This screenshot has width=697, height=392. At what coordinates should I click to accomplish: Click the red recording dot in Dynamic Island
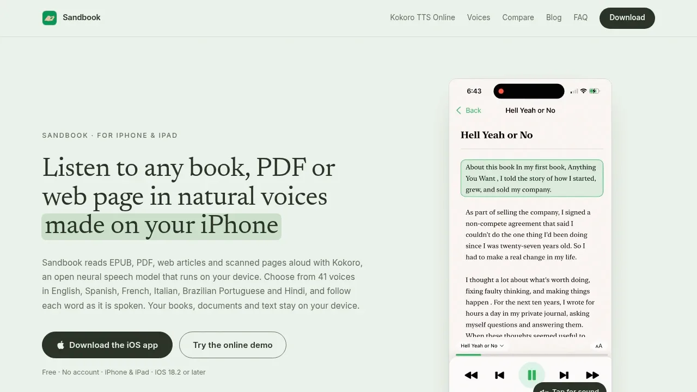click(501, 91)
